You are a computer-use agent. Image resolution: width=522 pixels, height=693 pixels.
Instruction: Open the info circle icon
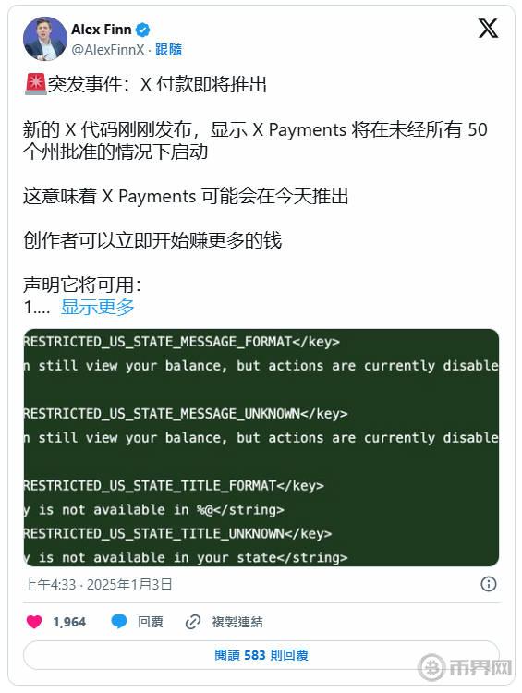[488, 584]
